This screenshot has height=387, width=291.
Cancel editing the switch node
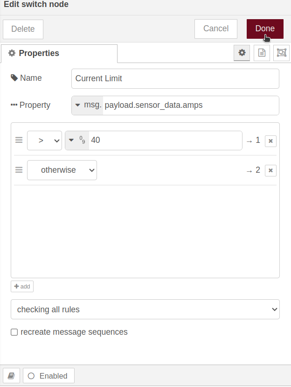pos(216,28)
